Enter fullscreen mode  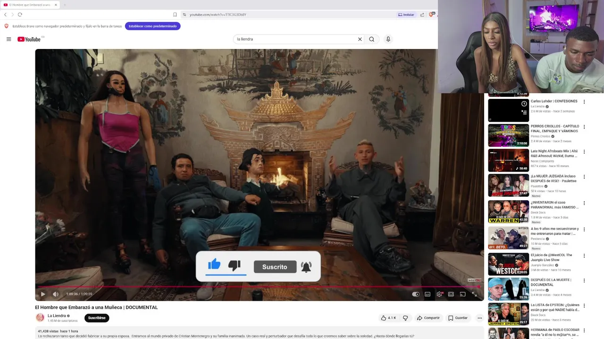click(475, 294)
